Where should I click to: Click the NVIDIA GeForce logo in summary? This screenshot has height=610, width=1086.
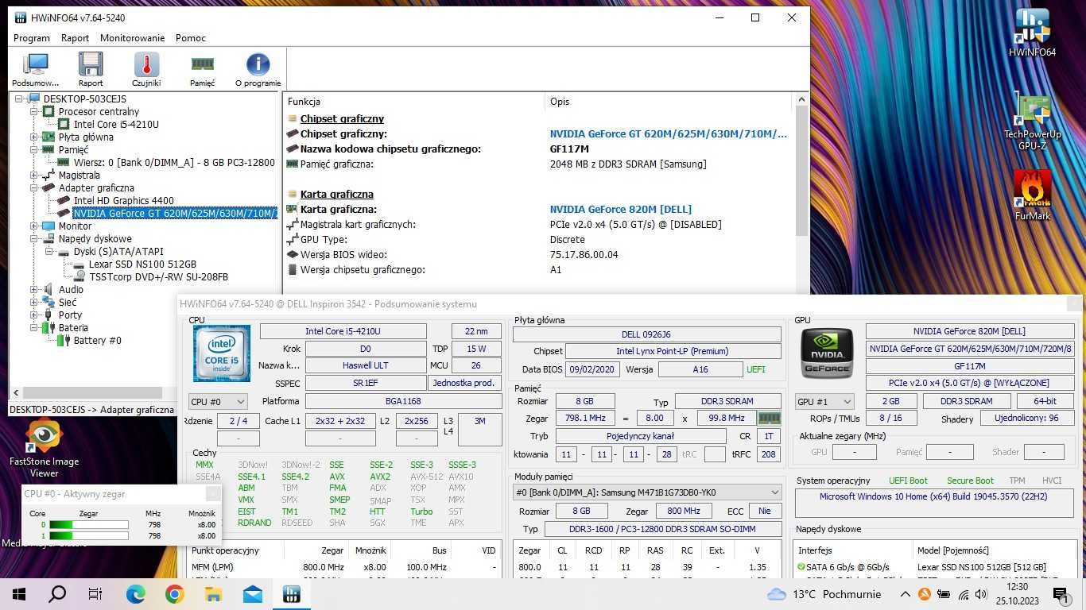tap(827, 353)
